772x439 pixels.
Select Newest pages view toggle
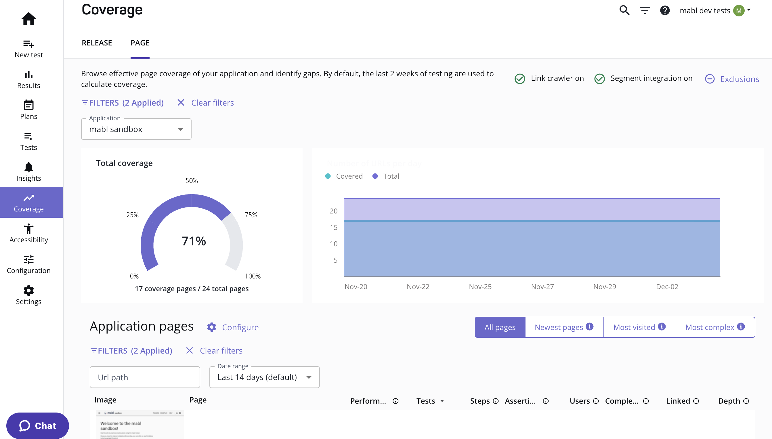point(564,327)
